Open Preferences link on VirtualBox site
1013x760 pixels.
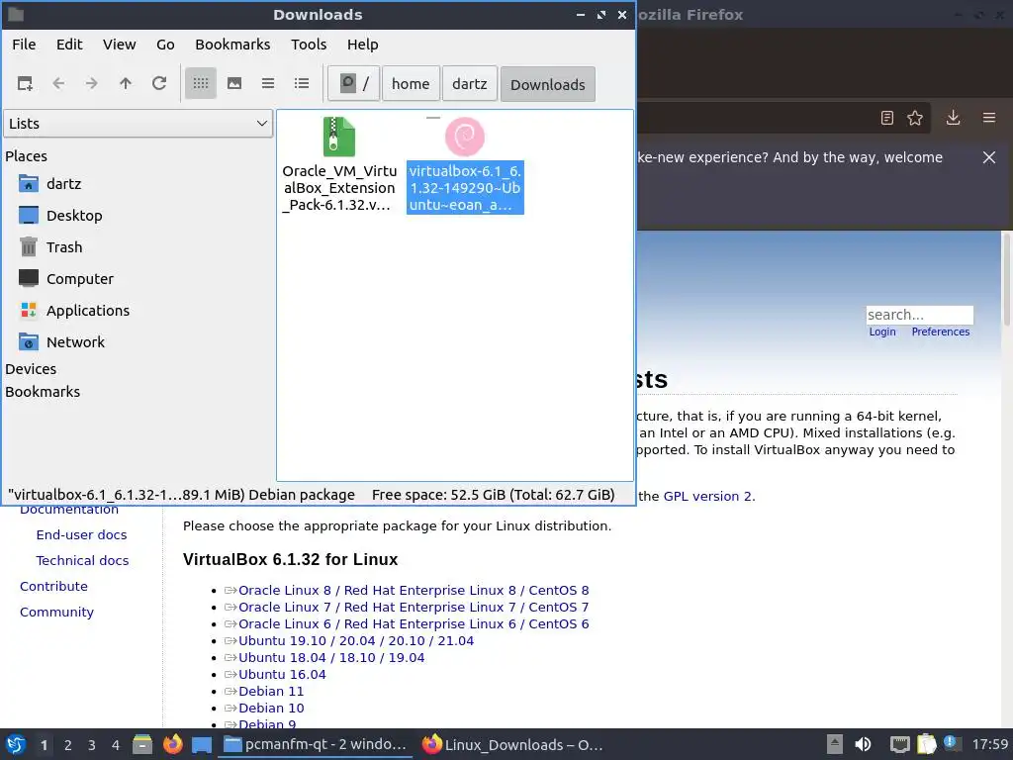click(940, 332)
